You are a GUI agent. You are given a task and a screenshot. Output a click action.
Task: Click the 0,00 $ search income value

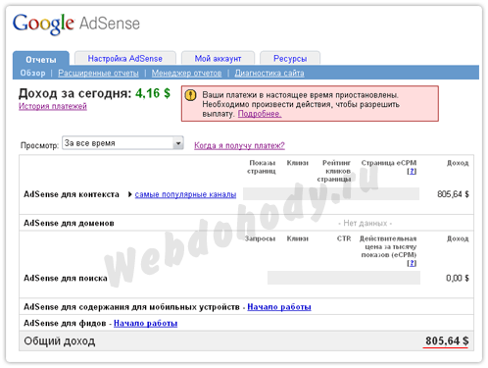(x=458, y=278)
